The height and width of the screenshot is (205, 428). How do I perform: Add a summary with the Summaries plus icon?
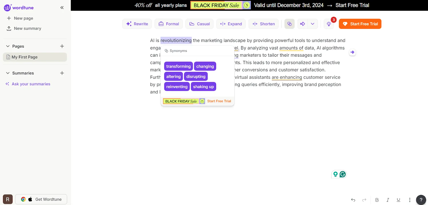62,73
